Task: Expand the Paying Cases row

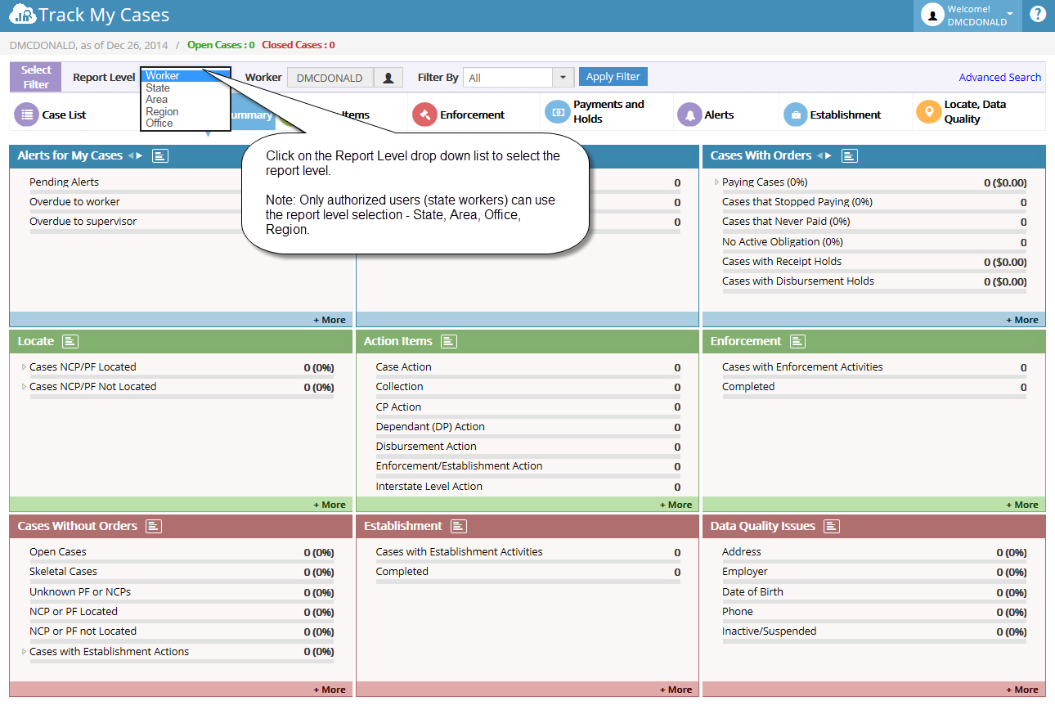Action: click(717, 182)
